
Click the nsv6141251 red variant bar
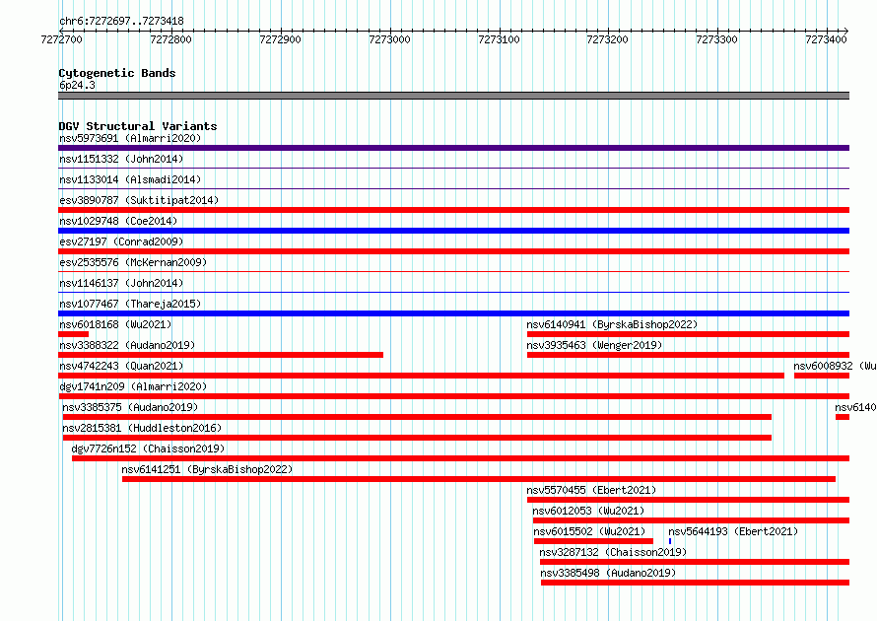pyautogui.click(x=479, y=479)
